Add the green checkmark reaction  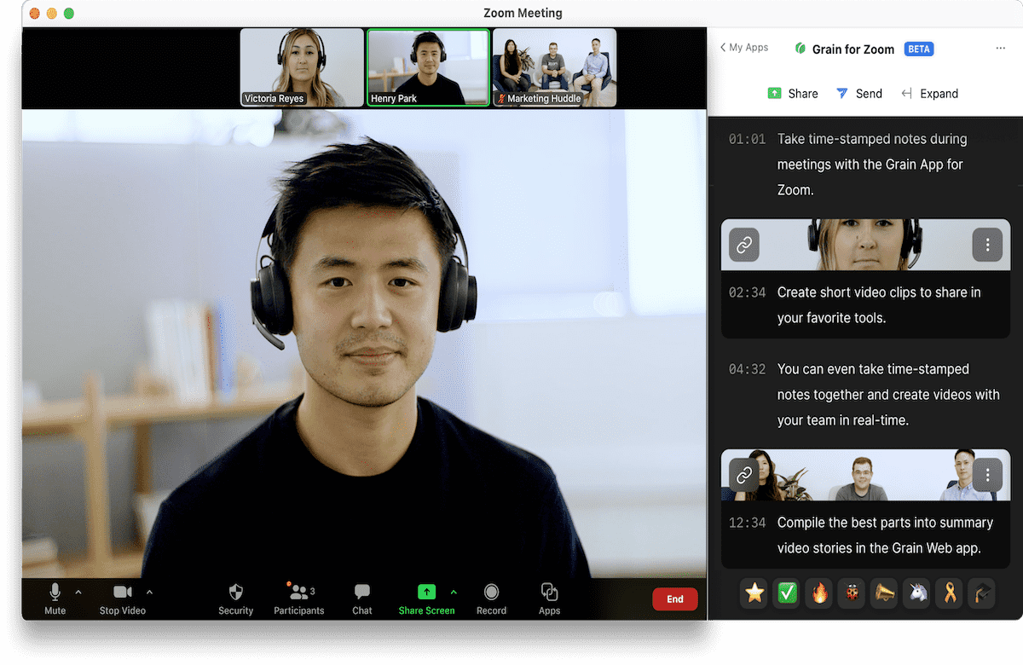(x=788, y=593)
